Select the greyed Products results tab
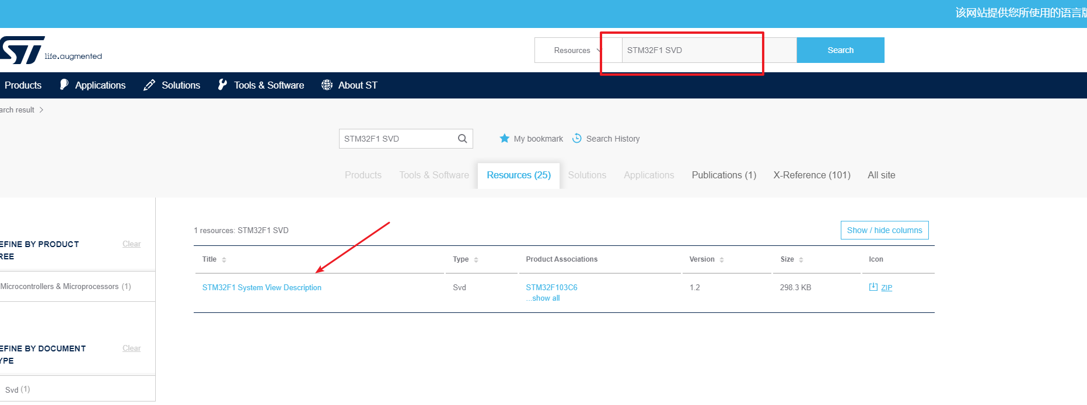 pyautogui.click(x=363, y=175)
